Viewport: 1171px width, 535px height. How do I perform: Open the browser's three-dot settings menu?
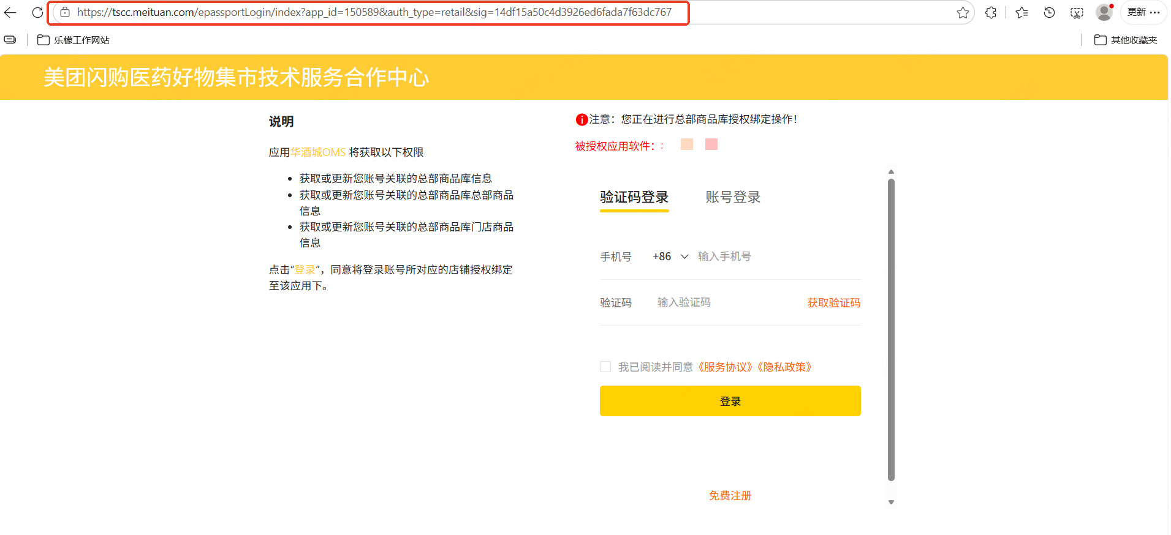coord(1155,12)
